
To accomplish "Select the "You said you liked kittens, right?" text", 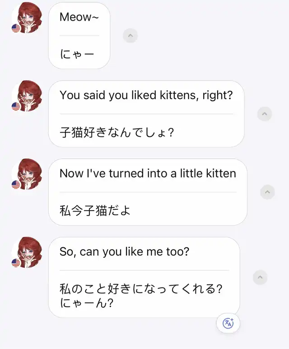I will coord(146,95).
